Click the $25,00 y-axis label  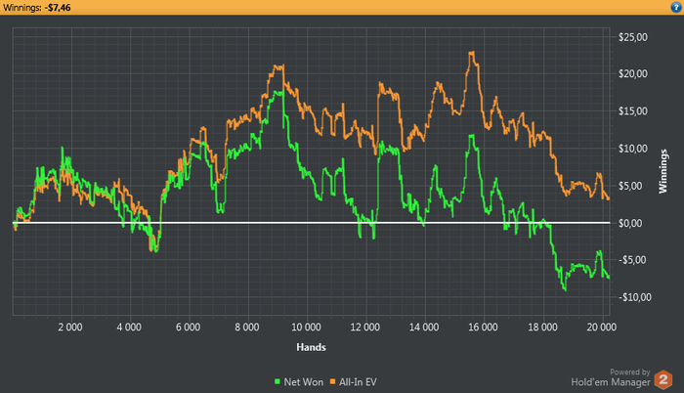pos(633,37)
